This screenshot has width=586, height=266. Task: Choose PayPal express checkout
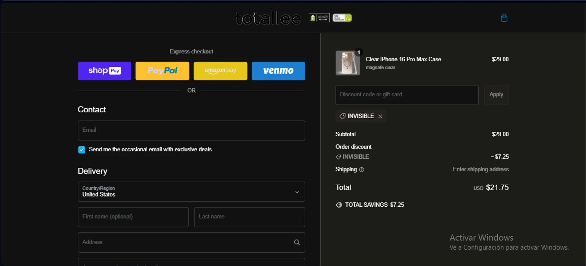pos(162,71)
